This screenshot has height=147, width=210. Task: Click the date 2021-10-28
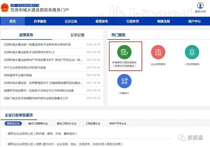tap(93, 83)
